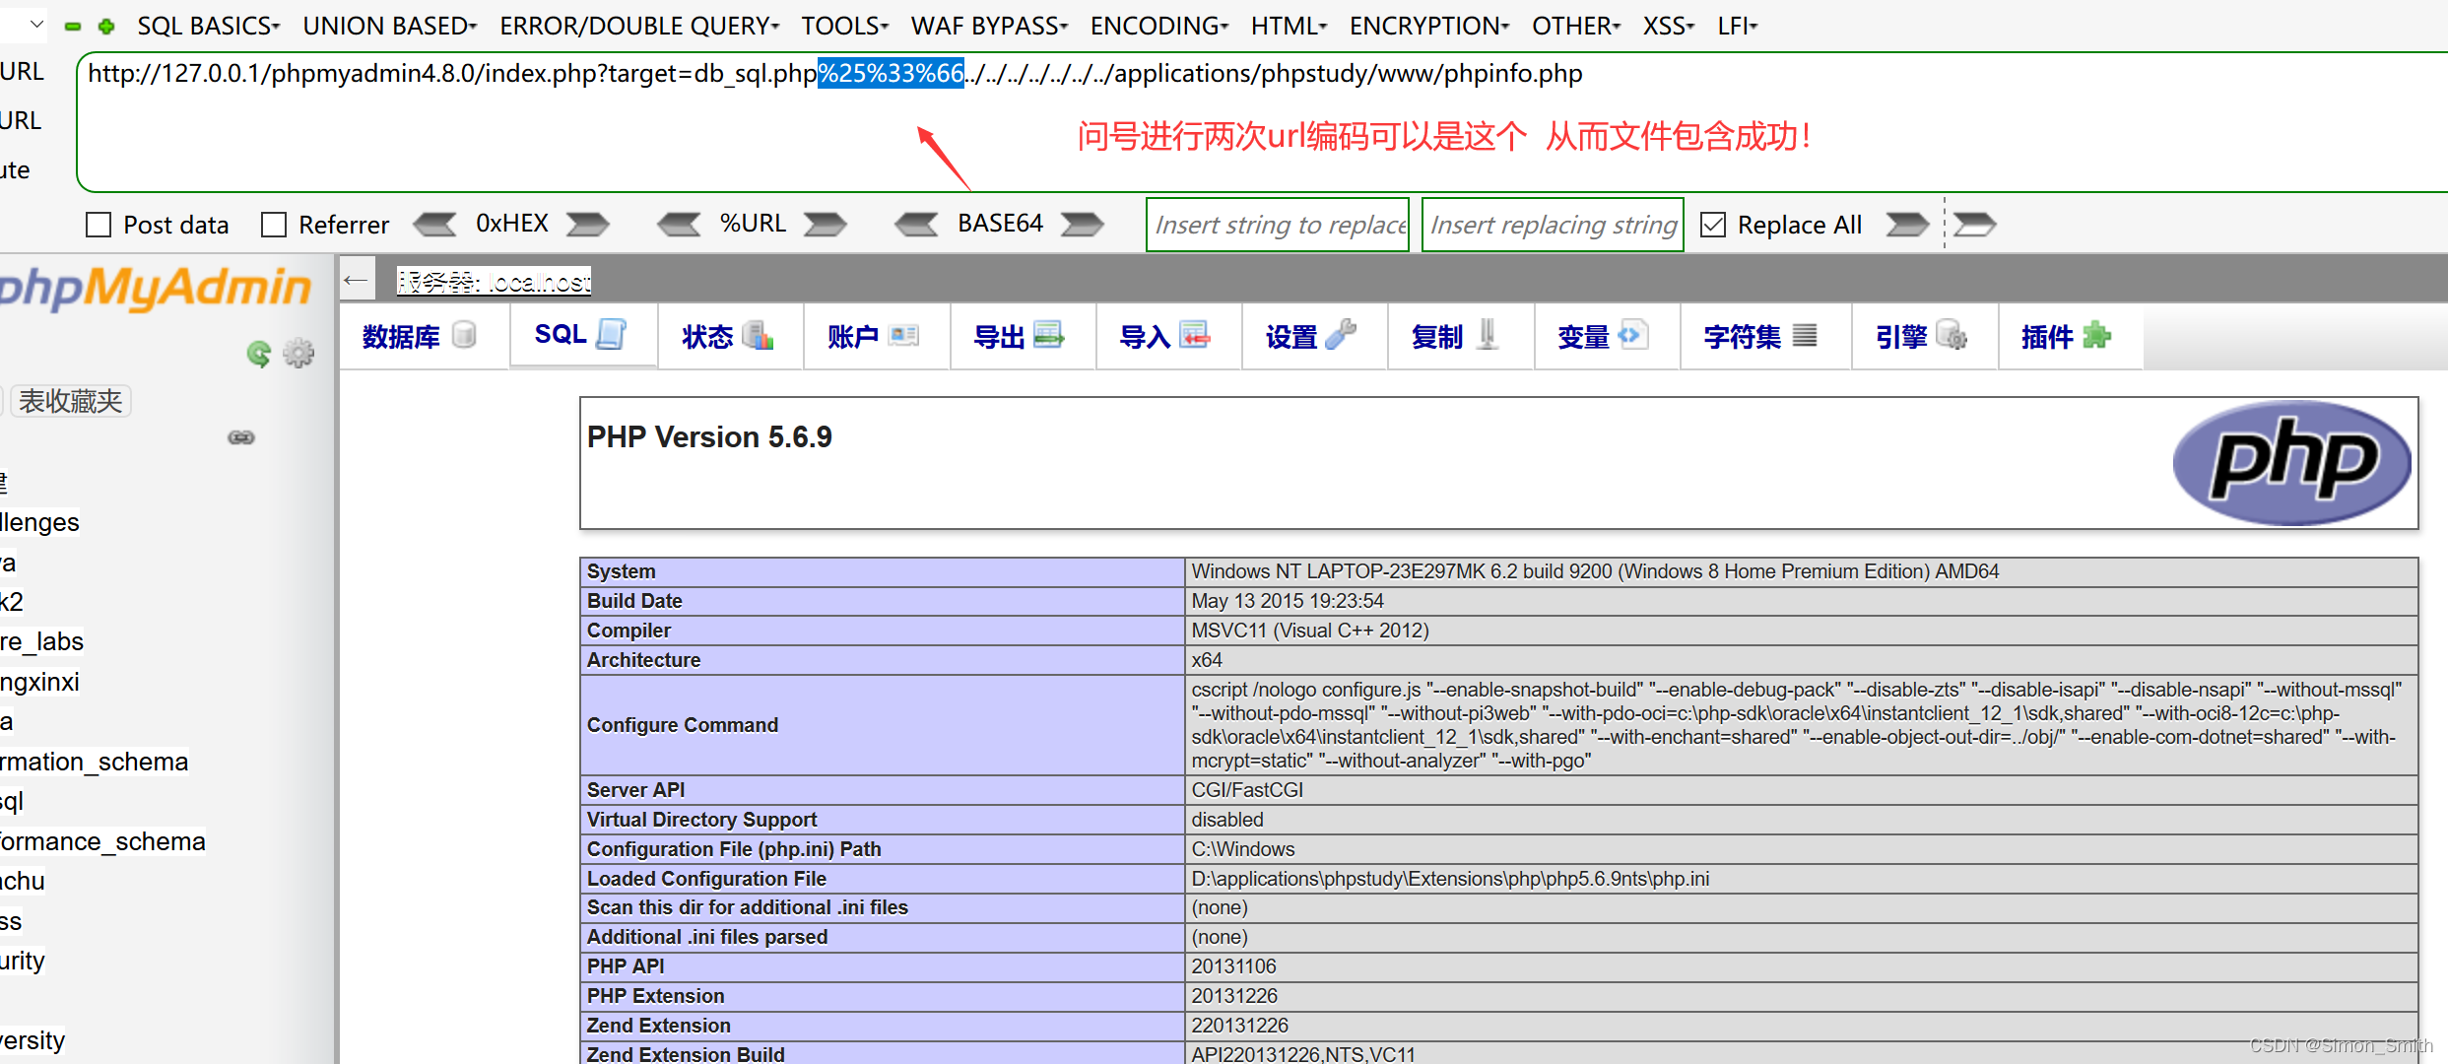Open the 插件 Plugins tab with puzzle icon
Viewport: 2448px width, 1064px height.
point(2067,336)
